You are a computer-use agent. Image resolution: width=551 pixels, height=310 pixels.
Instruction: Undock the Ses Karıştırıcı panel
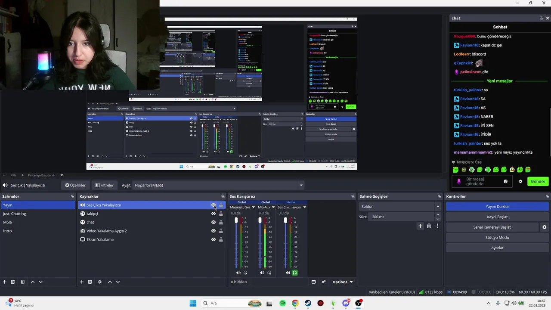click(x=353, y=196)
